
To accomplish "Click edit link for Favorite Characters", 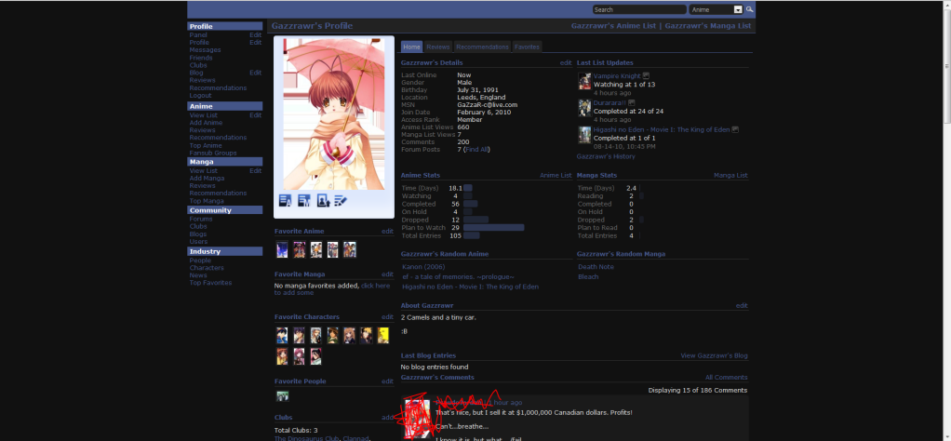I will coord(387,316).
